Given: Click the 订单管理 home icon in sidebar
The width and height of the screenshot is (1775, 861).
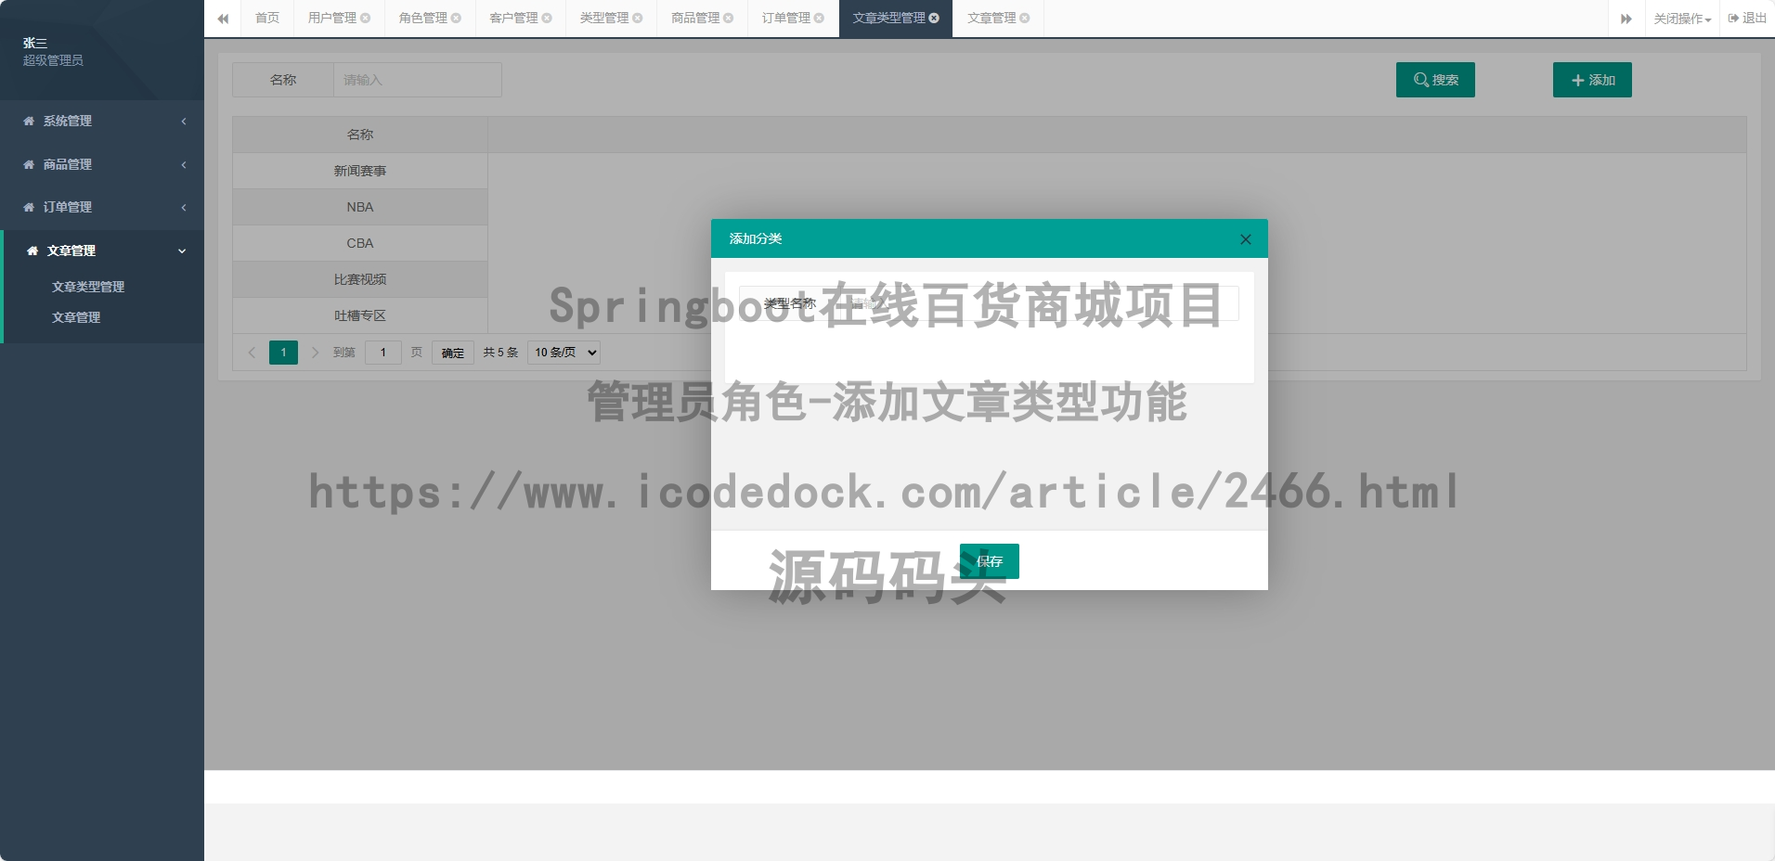Looking at the screenshot, I should [x=29, y=207].
